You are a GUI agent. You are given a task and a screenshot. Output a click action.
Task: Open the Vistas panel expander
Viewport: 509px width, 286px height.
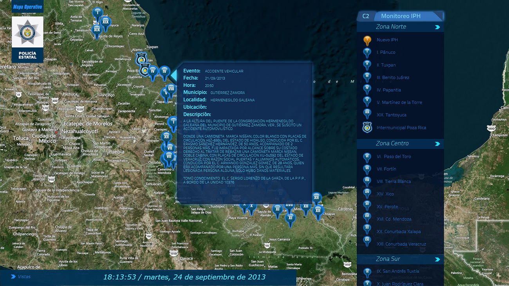click(13, 277)
